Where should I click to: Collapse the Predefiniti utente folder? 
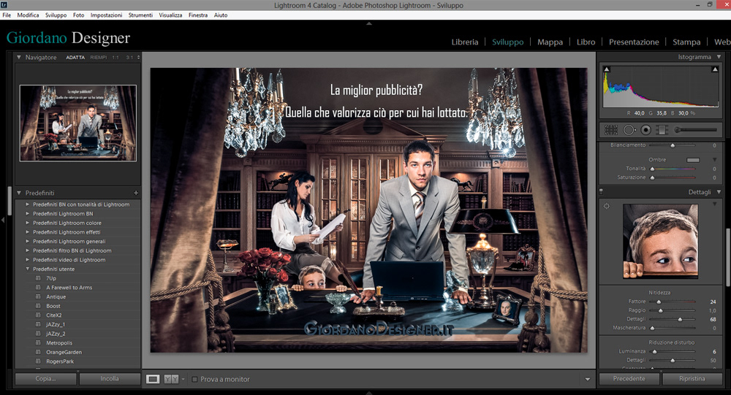[28, 269]
